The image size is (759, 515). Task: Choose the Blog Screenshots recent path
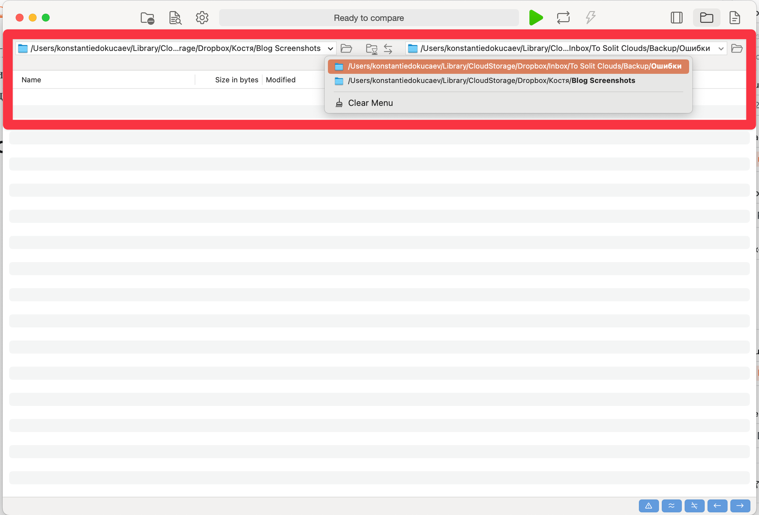[491, 81]
